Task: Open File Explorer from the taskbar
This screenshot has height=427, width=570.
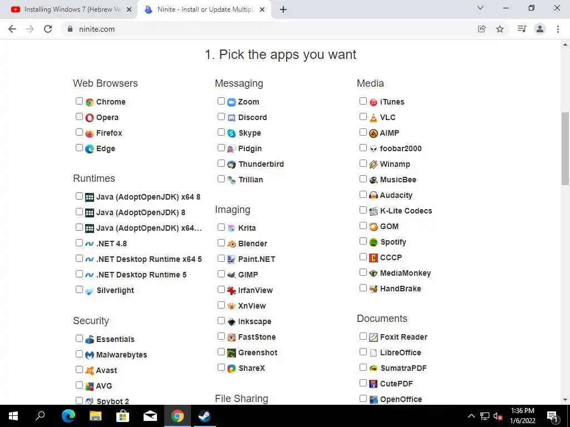Action: point(95,416)
